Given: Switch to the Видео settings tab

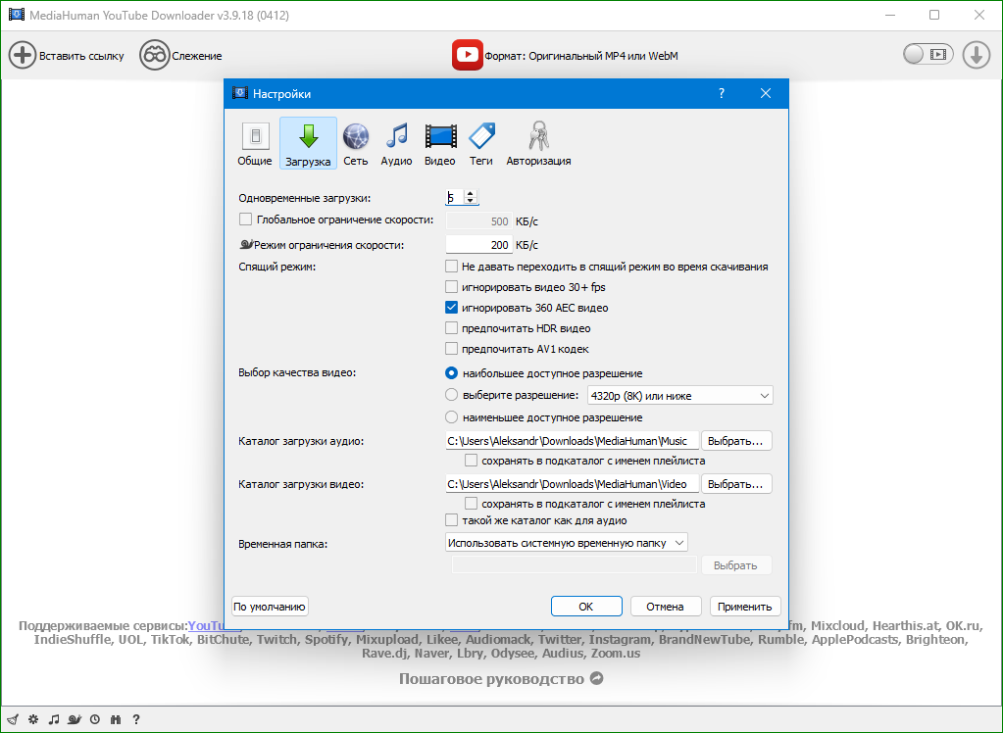Looking at the screenshot, I should (439, 143).
